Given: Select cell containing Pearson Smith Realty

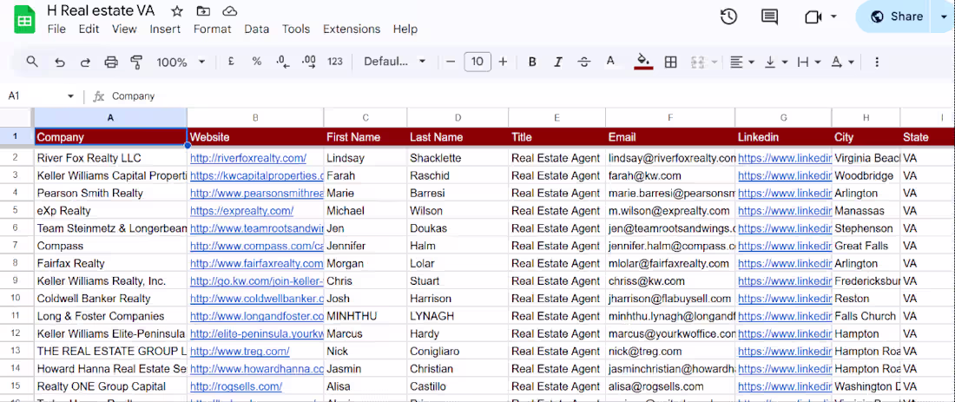Looking at the screenshot, I should pyautogui.click(x=110, y=193).
